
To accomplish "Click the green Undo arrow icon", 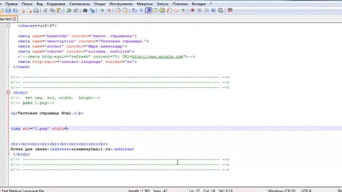I will pos(69,10).
